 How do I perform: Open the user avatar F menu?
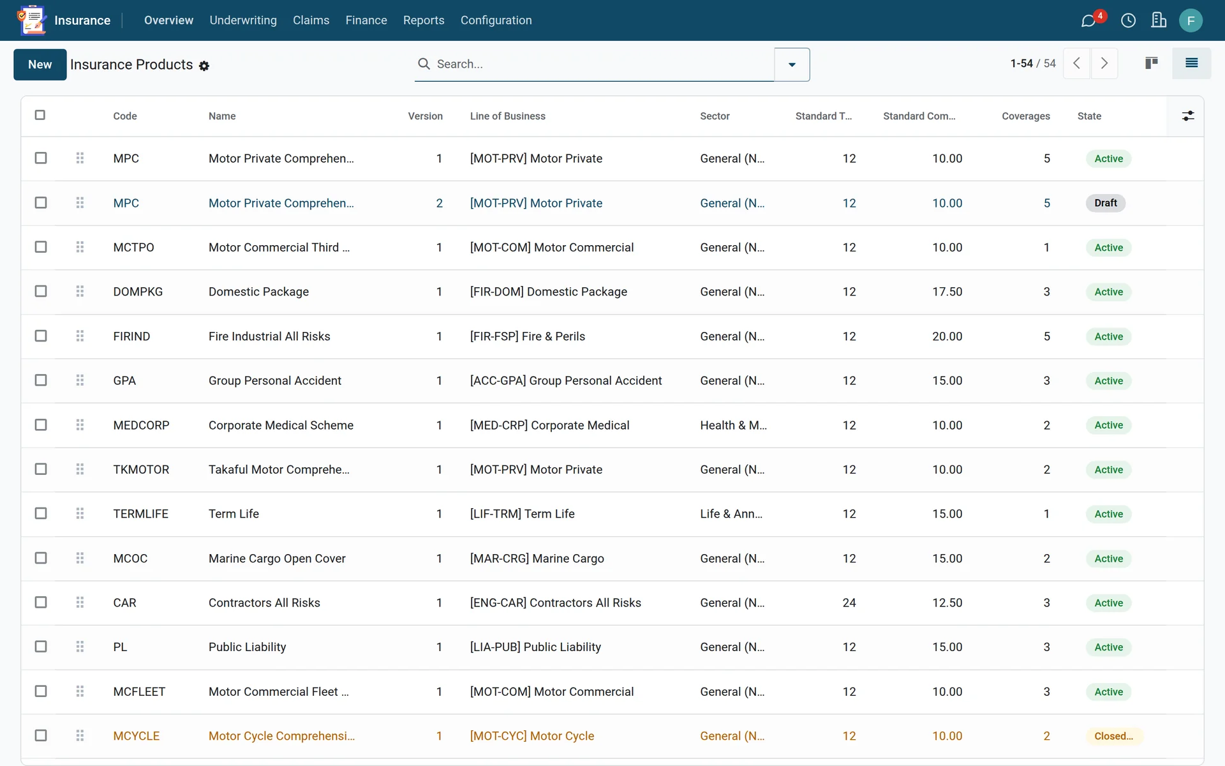1191,20
